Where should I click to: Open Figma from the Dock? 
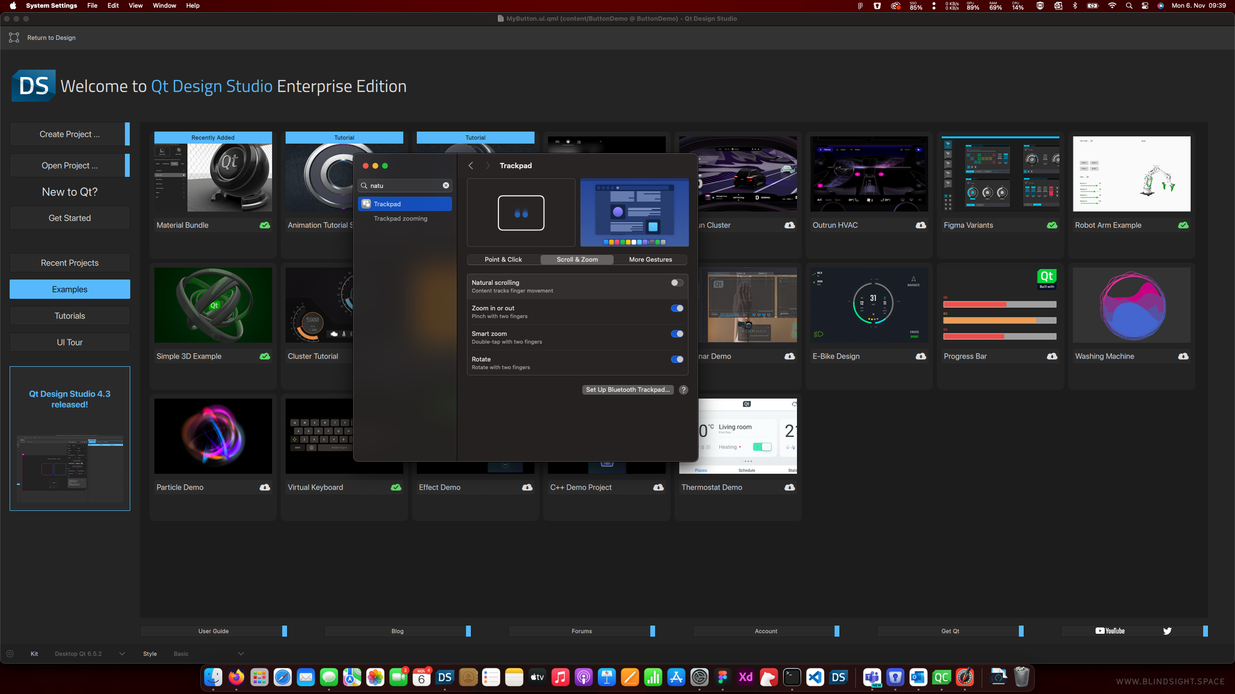point(722,677)
